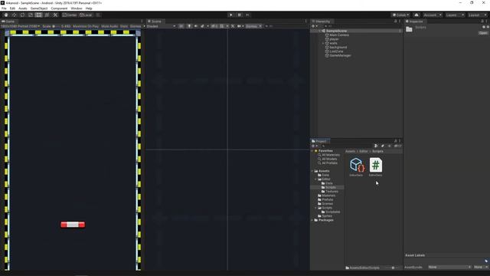This screenshot has height=276, width=490.
Task: Open the Collab dropdown
Action: click(x=400, y=15)
